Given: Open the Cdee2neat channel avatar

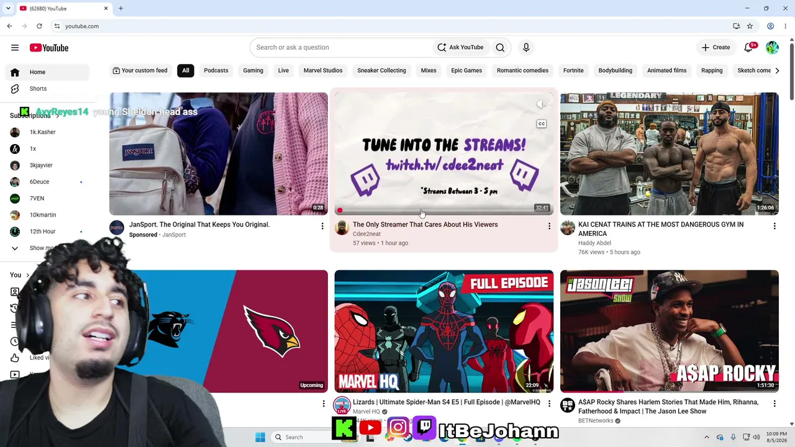Looking at the screenshot, I should (342, 228).
